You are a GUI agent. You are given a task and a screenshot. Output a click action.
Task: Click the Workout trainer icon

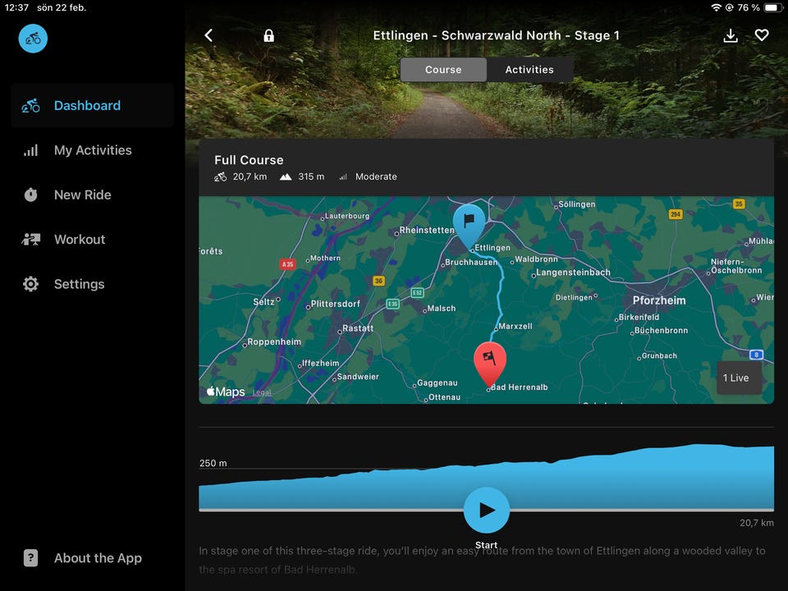click(30, 239)
